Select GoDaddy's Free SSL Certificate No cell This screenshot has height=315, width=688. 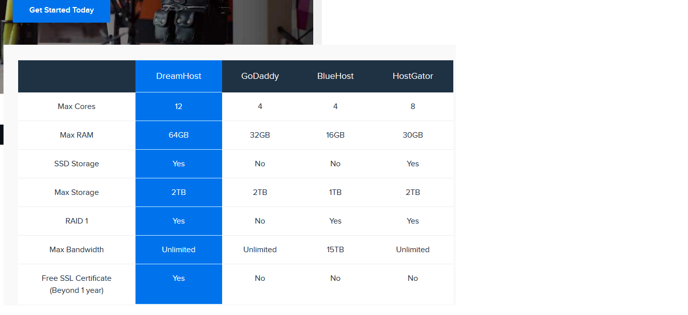[260, 284]
